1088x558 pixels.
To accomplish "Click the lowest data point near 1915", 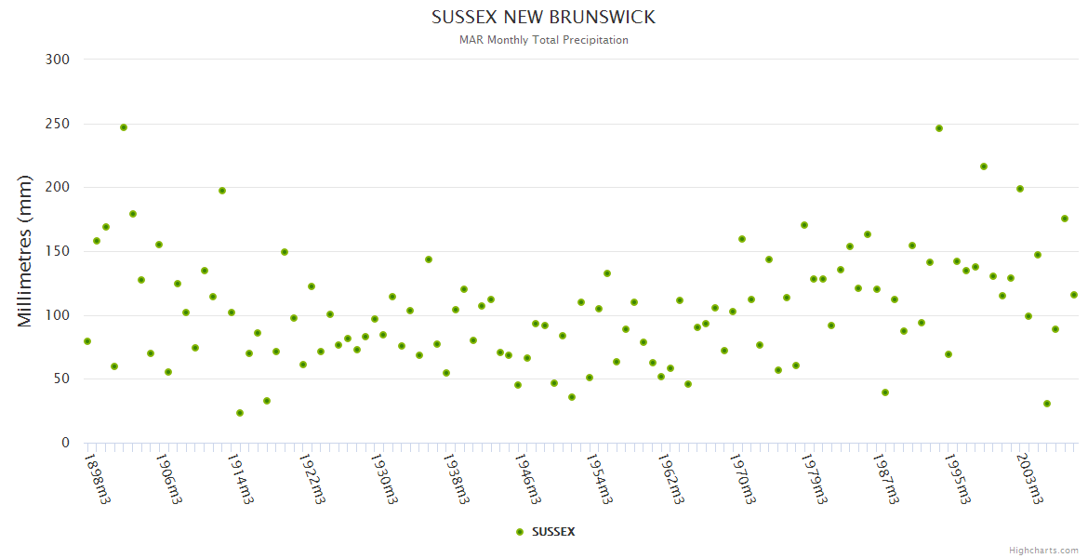I will point(240,413).
